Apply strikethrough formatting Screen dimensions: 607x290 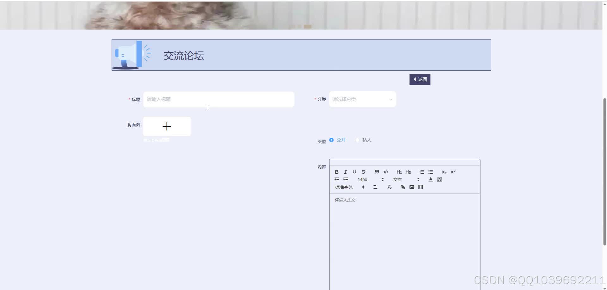point(363,172)
